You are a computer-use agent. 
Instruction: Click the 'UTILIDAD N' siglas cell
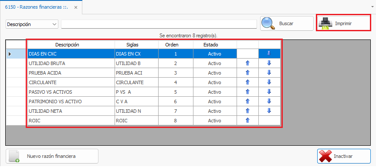136,111
